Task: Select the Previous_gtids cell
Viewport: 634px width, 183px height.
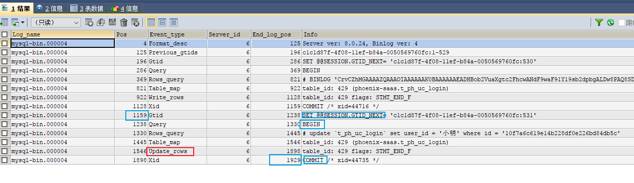Action: (177, 52)
